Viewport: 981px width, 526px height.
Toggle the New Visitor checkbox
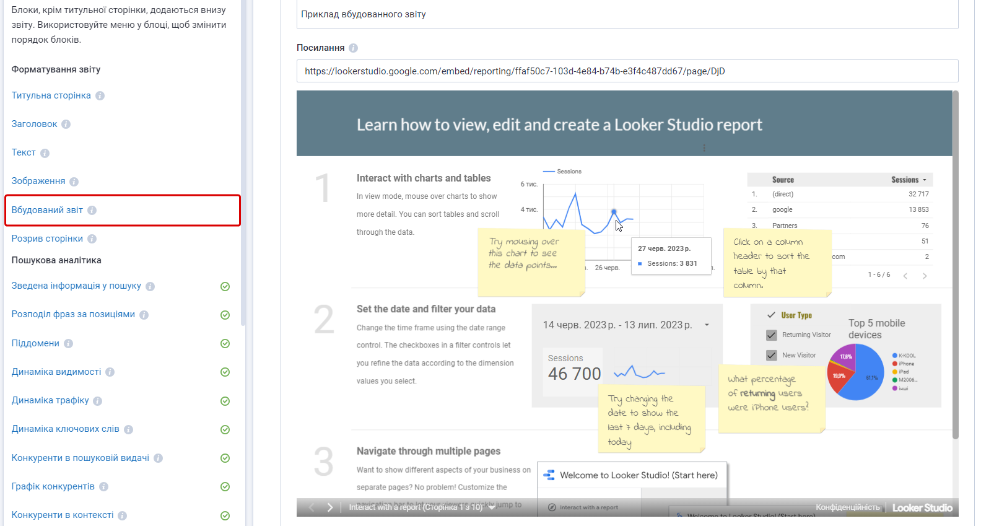point(772,356)
